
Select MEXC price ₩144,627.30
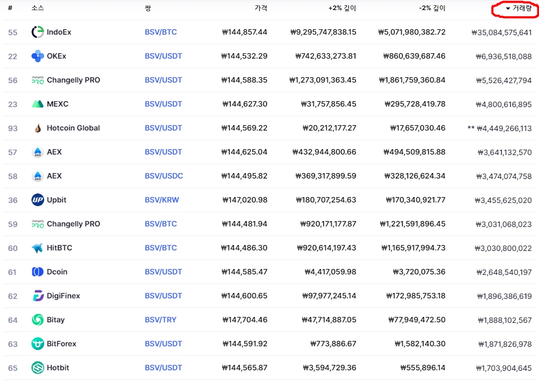[245, 104]
